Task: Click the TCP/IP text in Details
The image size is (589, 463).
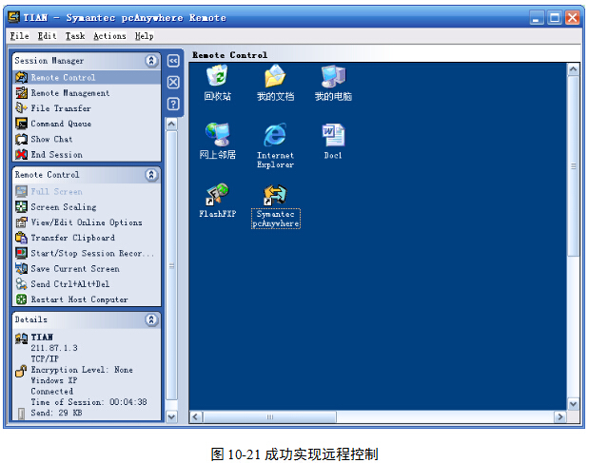Action: (45, 358)
